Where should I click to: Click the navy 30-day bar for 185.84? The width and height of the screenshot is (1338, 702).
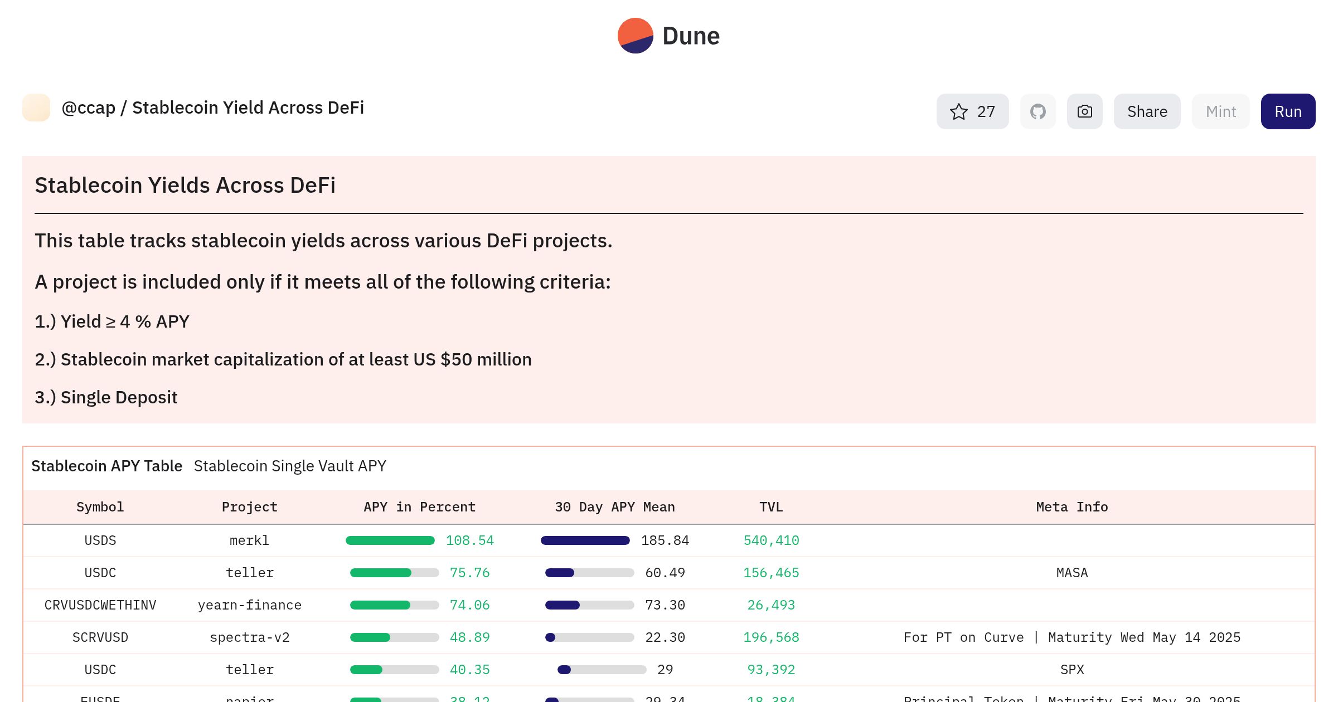click(585, 540)
